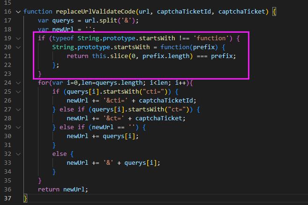
Task: Fold the else block on line 32
Action: [x=18, y=154]
